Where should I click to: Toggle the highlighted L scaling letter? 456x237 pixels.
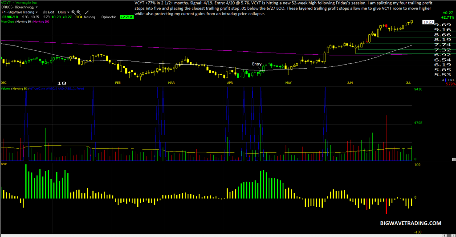click(445, 80)
